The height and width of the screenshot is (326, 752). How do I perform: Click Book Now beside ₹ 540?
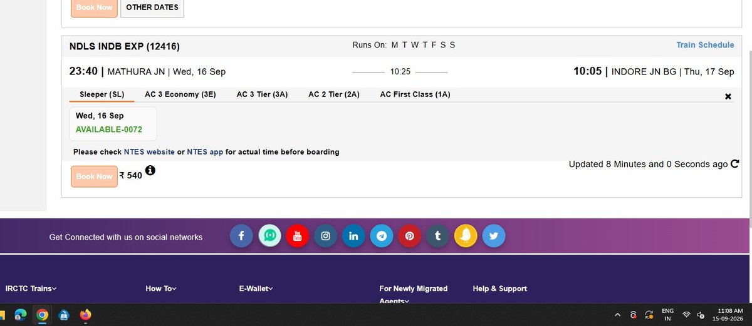[x=94, y=176]
